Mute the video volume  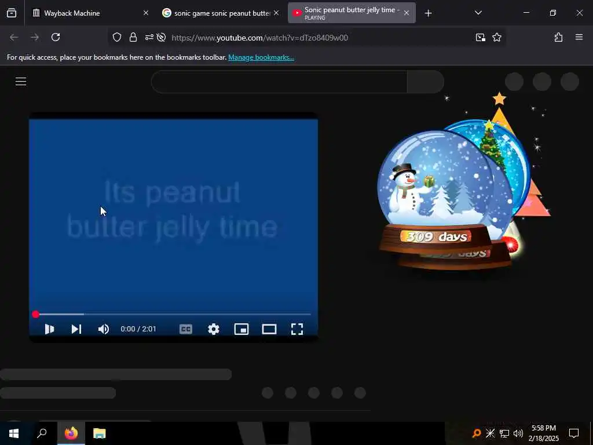[x=104, y=329]
